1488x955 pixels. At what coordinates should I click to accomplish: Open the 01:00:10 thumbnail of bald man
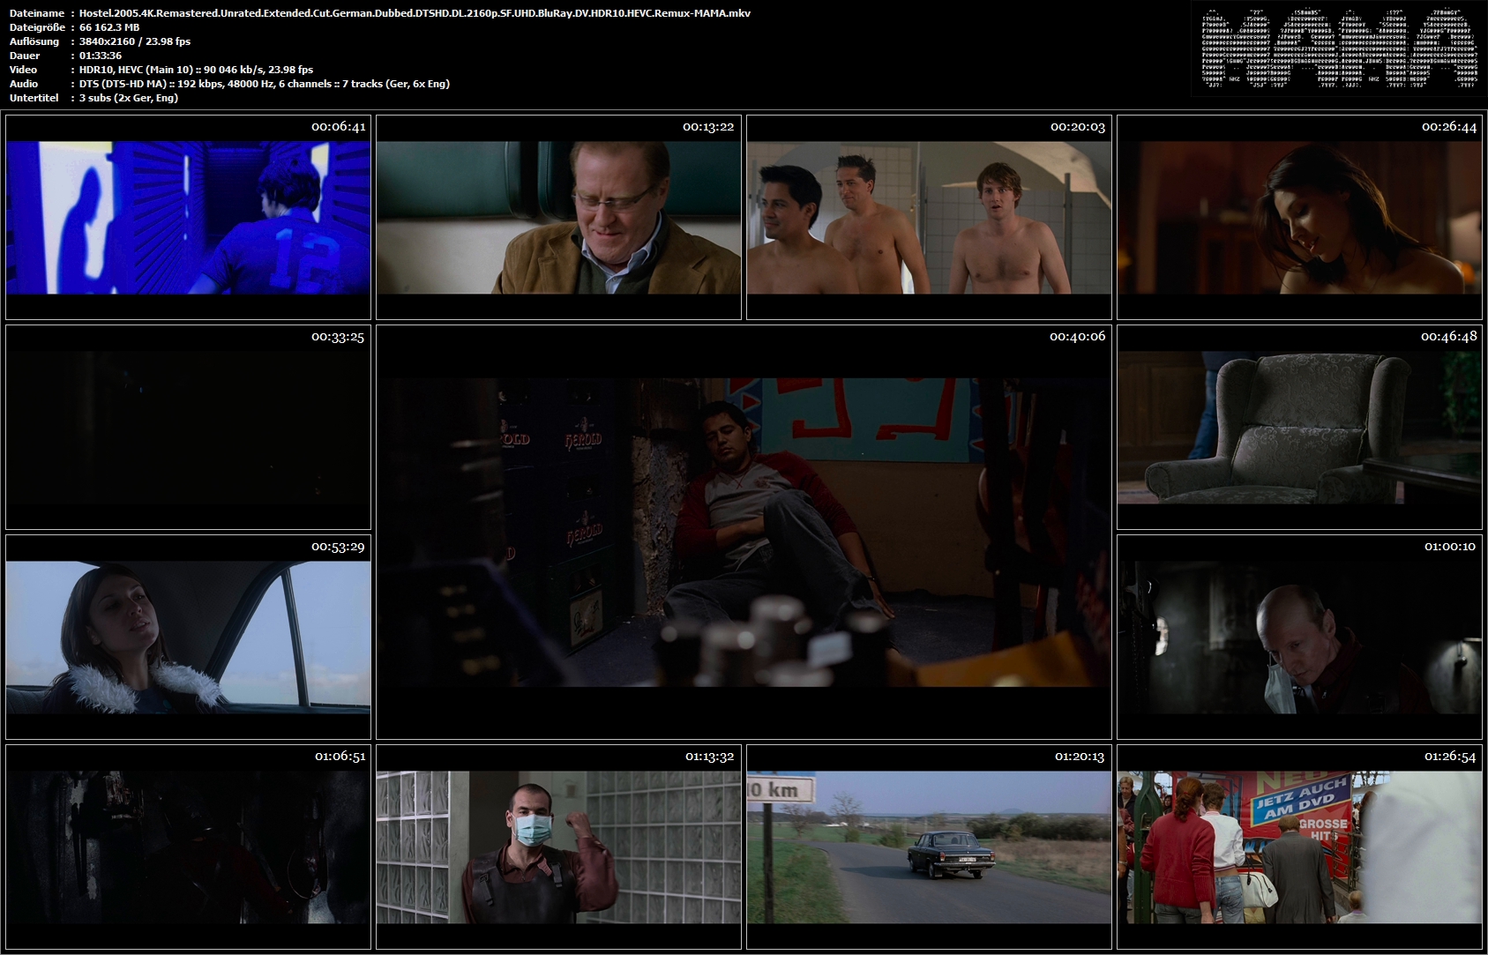pos(1299,637)
